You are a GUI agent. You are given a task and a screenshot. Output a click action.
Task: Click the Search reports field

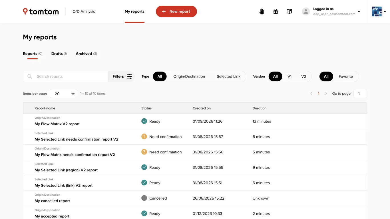point(66,76)
